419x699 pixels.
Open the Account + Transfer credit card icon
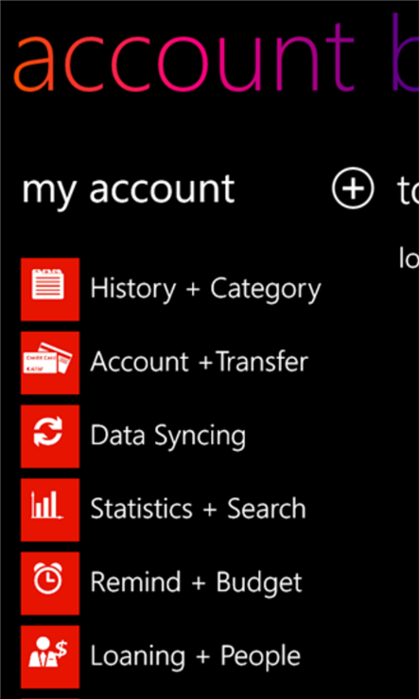click(x=50, y=363)
